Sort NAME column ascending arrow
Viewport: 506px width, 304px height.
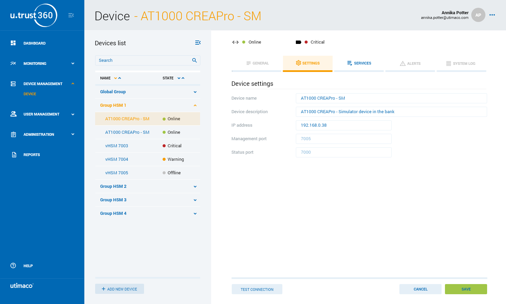(119, 78)
